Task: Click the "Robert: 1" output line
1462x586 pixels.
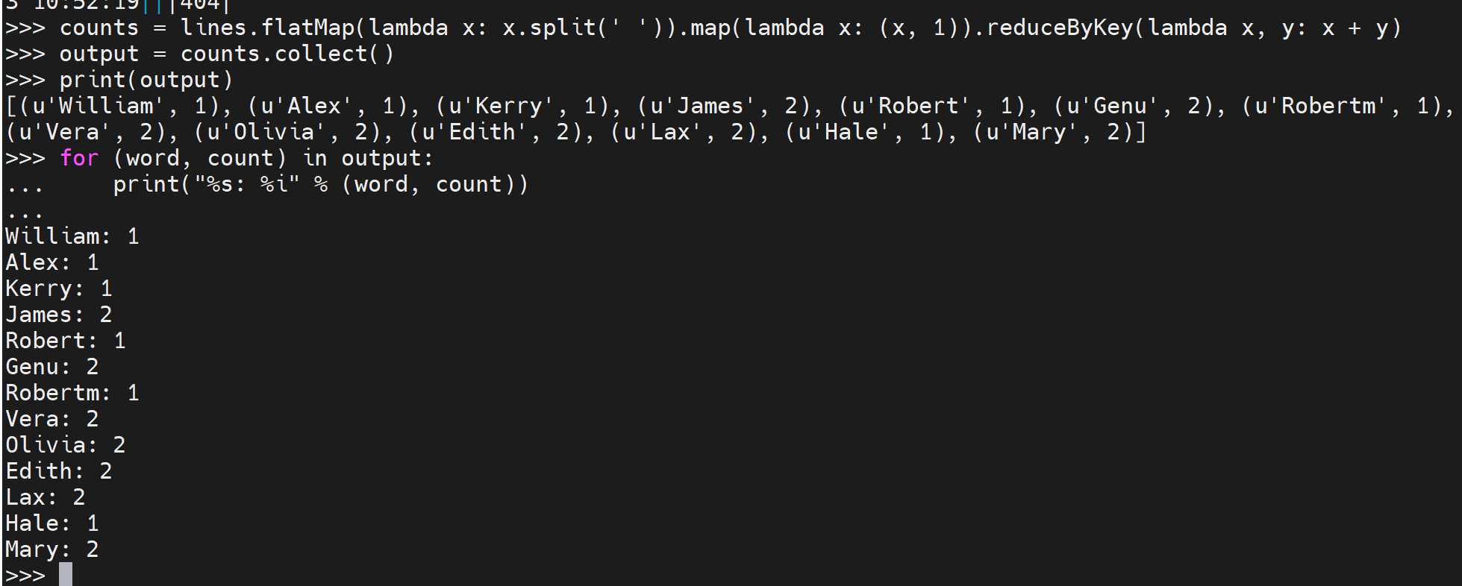Action: point(65,341)
